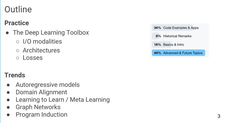Image resolution: width=225 pixels, height=123 pixels.
Task: Click the Practice section heading
Action: 17,23
